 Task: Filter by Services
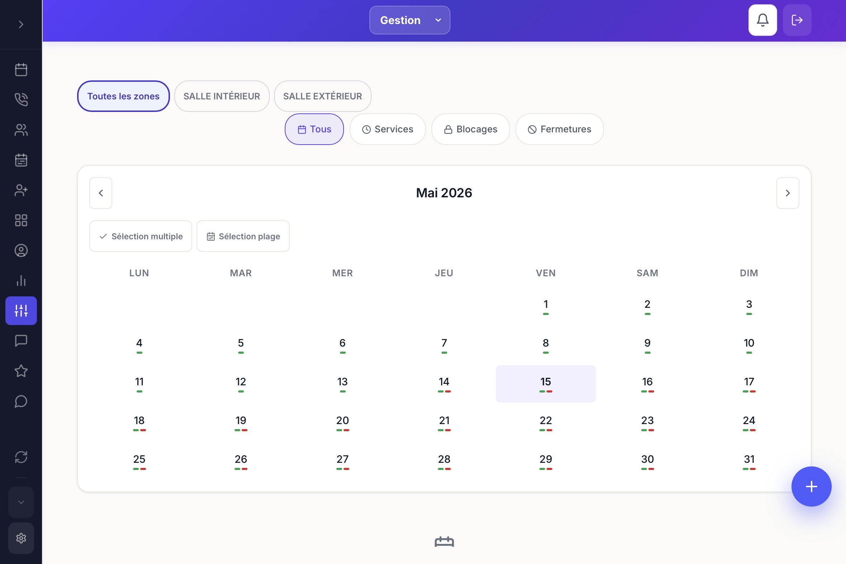pos(388,129)
